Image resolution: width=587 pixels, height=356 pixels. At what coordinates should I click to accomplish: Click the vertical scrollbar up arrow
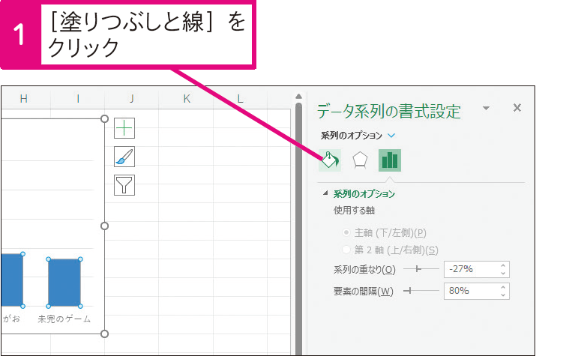click(x=298, y=96)
